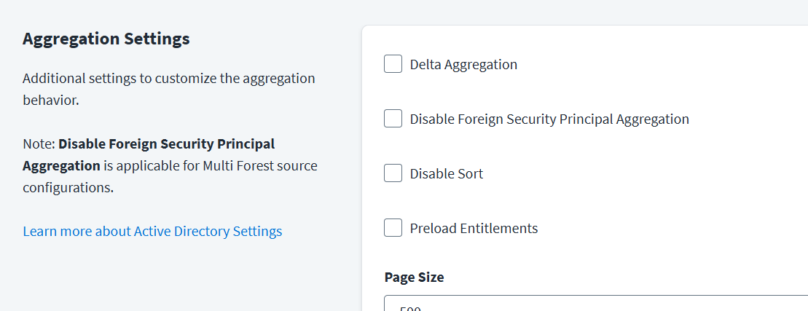
Task: Click the Disable Foreign Security Principal Aggregation option label
Action: [549, 119]
